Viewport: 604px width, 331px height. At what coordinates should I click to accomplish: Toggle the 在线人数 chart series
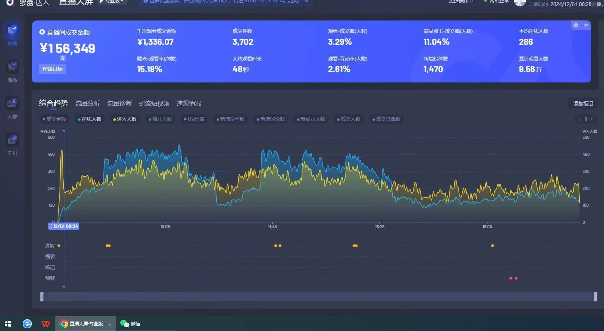coord(90,119)
